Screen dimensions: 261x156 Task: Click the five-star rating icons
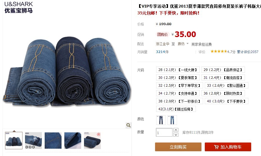[x=219, y=51]
